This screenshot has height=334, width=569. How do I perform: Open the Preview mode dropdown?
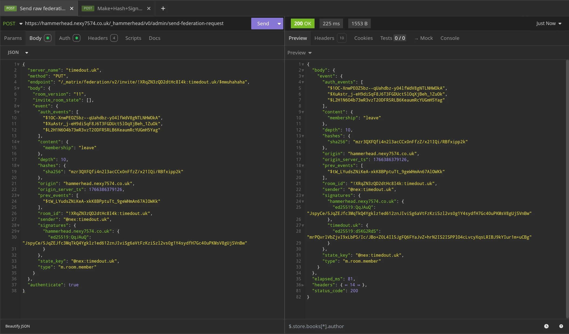pyautogui.click(x=299, y=53)
